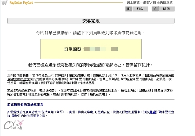Click the order accepted message line
Viewport: 195px width, 136px height.
pyautogui.click(x=91, y=33)
